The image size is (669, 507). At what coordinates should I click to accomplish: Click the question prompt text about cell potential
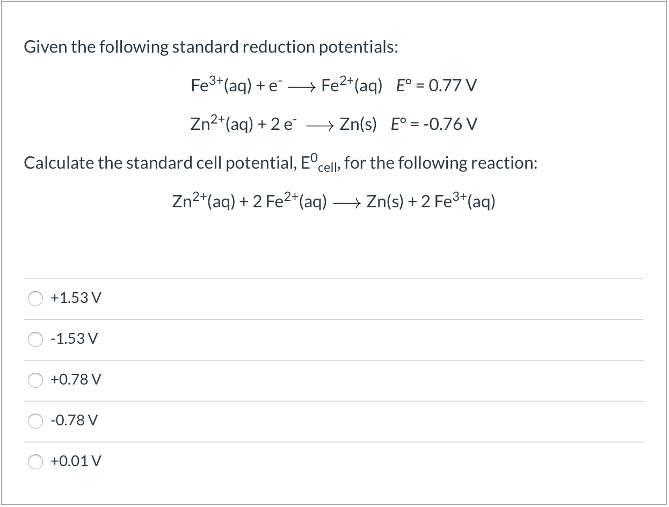tap(280, 162)
